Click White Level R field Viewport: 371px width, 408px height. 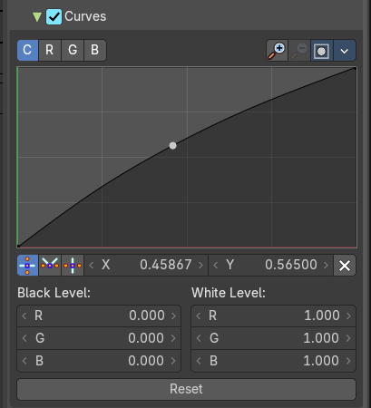click(x=273, y=316)
